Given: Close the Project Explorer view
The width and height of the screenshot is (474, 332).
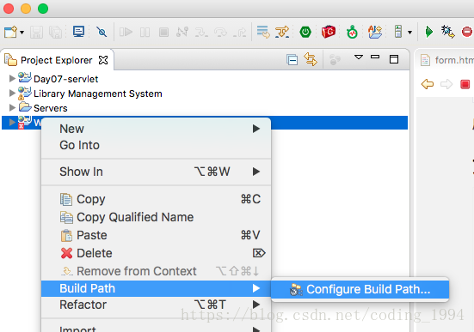Looking at the screenshot, I should click(103, 60).
